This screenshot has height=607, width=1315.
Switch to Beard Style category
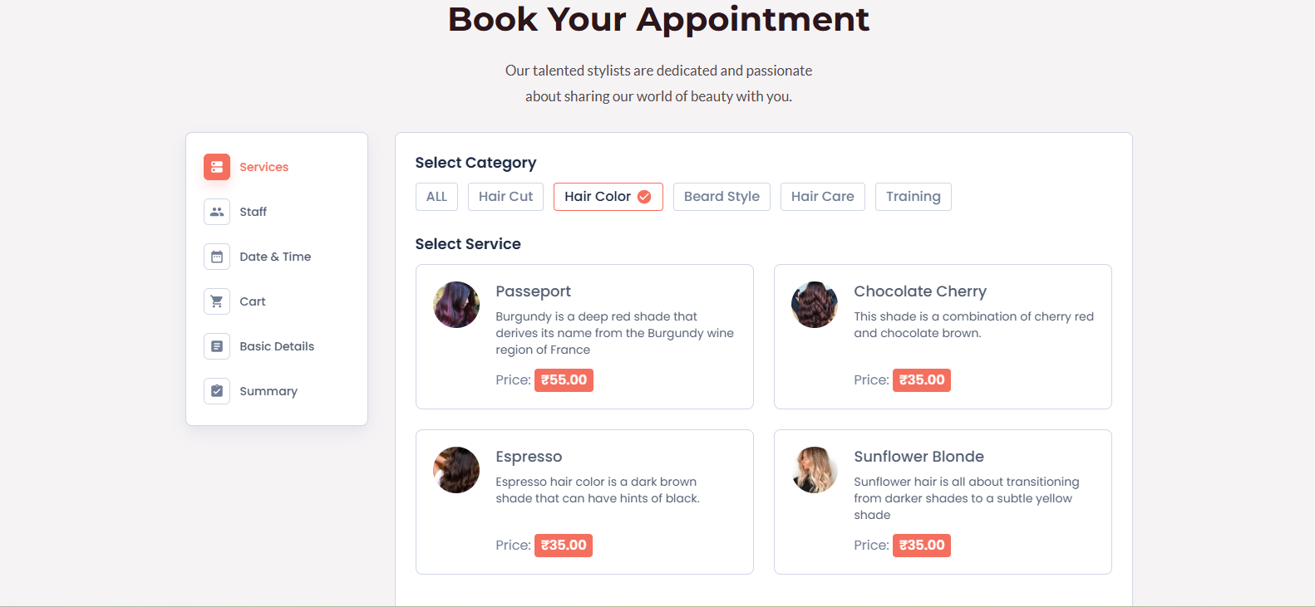(x=722, y=197)
